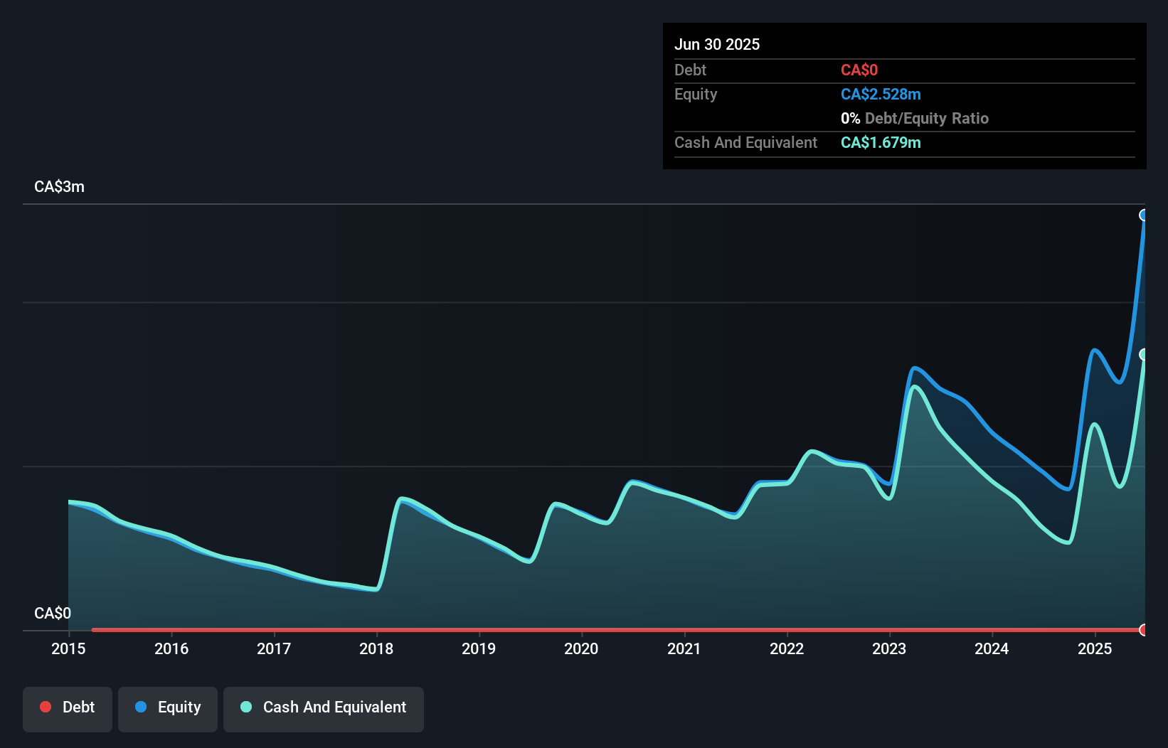Click the red Debt legend dot icon
Image resolution: width=1168 pixels, height=748 pixels.
click(x=46, y=707)
